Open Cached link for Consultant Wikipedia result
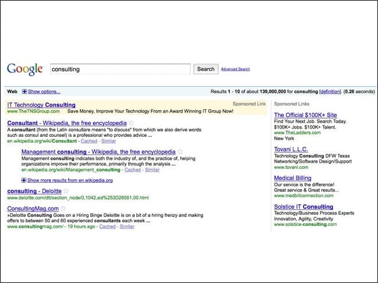The height and width of the screenshot is (283, 378). [x=89, y=141]
